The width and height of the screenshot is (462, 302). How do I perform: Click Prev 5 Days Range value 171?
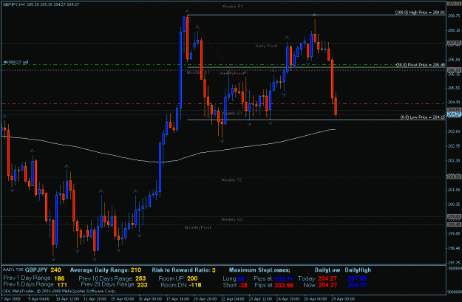(x=62, y=285)
